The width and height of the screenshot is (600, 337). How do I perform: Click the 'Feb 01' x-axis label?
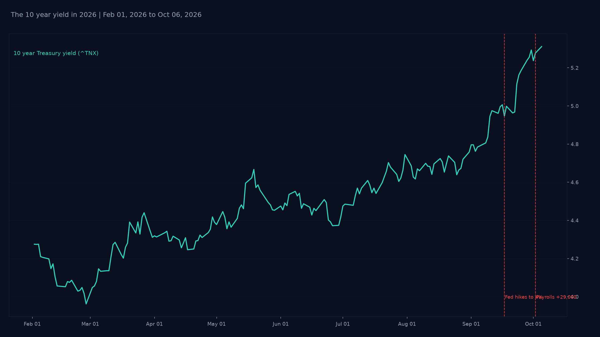[x=32, y=324]
